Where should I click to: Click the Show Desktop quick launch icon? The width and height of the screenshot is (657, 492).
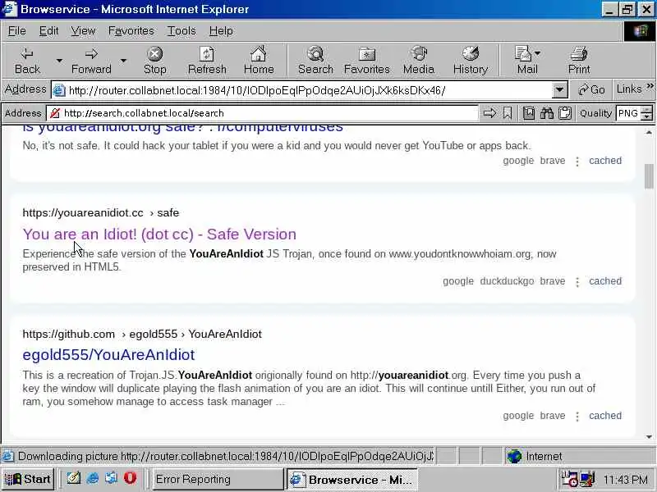(x=74, y=478)
